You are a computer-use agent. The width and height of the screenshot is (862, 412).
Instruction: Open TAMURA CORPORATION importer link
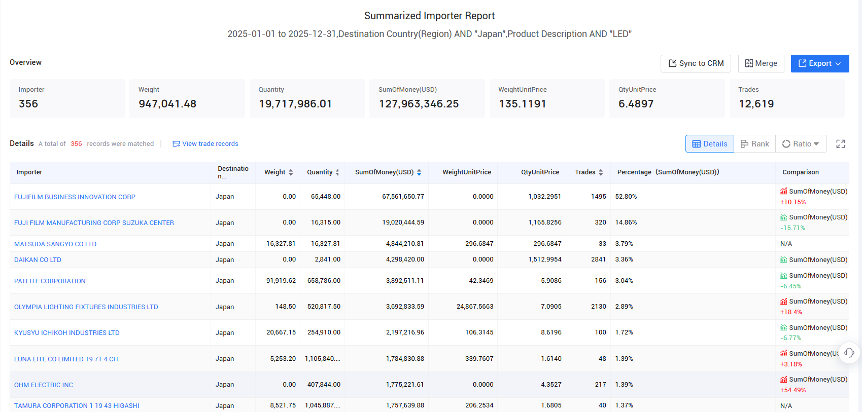click(x=77, y=406)
